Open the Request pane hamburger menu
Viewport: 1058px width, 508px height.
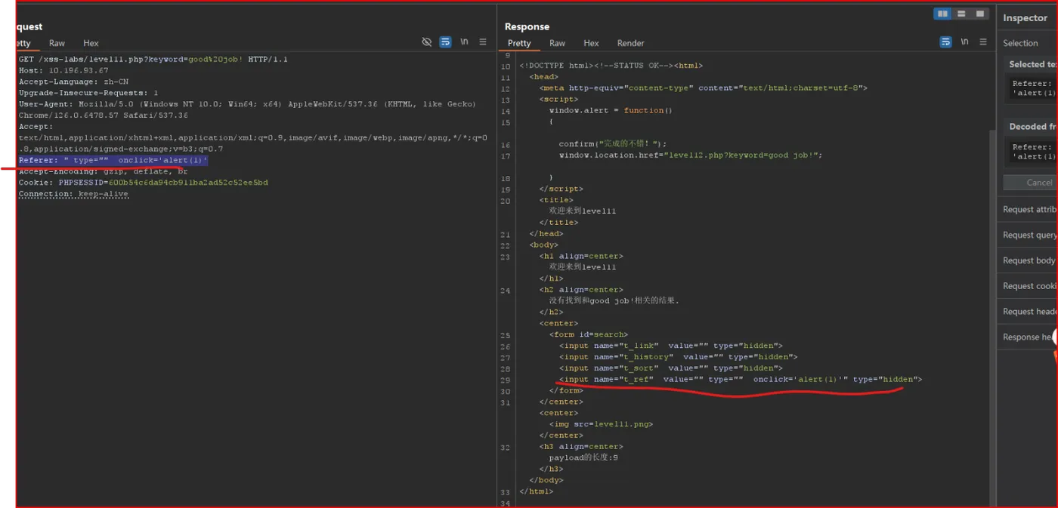[x=483, y=42]
